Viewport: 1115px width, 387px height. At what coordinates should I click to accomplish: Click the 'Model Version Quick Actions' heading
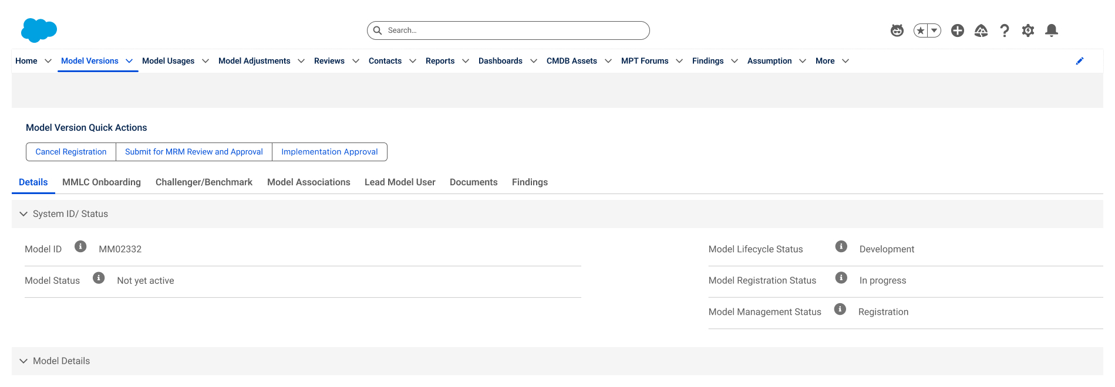point(86,128)
